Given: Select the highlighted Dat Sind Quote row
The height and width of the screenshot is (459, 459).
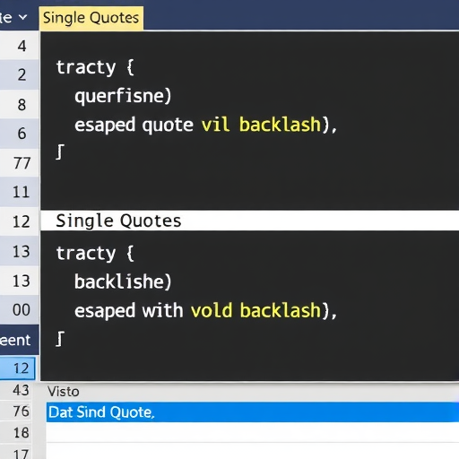Looking at the screenshot, I should (x=253, y=412).
